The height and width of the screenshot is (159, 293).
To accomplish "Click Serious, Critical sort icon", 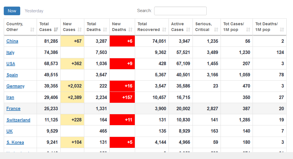I will 216,30.
